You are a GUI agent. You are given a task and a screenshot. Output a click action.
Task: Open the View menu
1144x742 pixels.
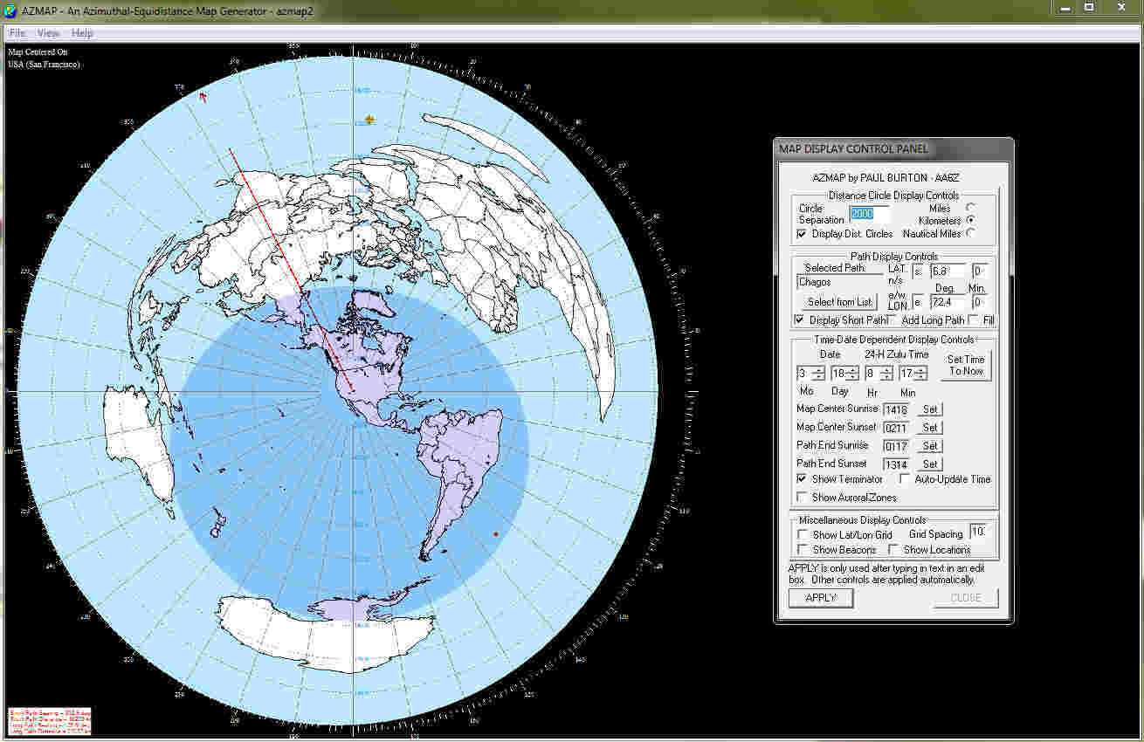click(x=49, y=33)
